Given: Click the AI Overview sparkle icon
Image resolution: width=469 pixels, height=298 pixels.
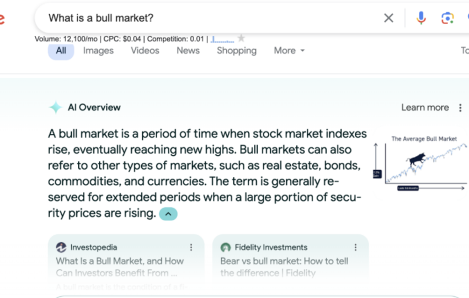Looking at the screenshot, I should click(55, 107).
